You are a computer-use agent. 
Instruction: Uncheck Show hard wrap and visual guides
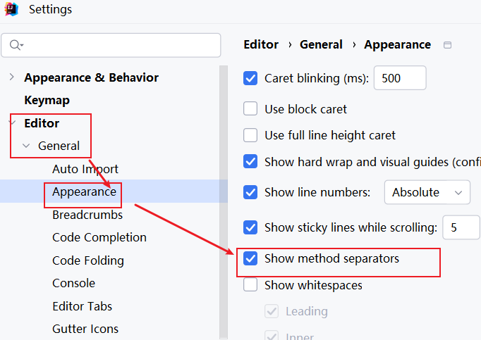(x=250, y=162)
